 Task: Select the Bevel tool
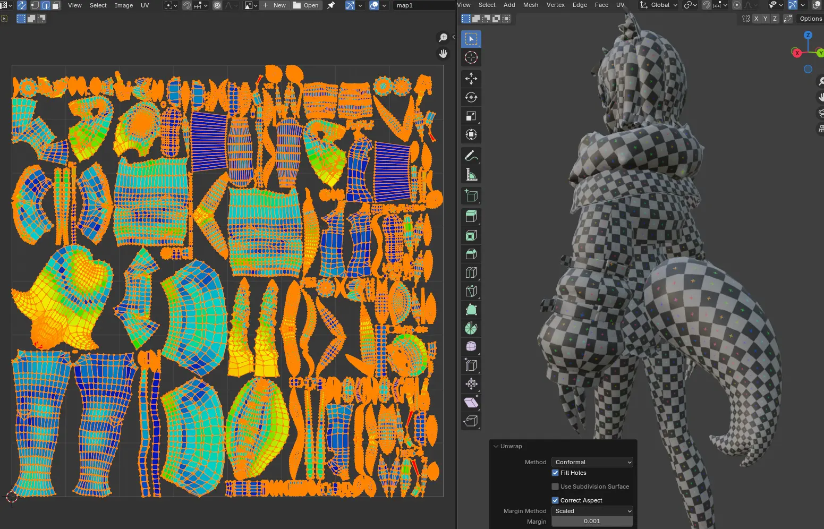(x=471, y=254)
